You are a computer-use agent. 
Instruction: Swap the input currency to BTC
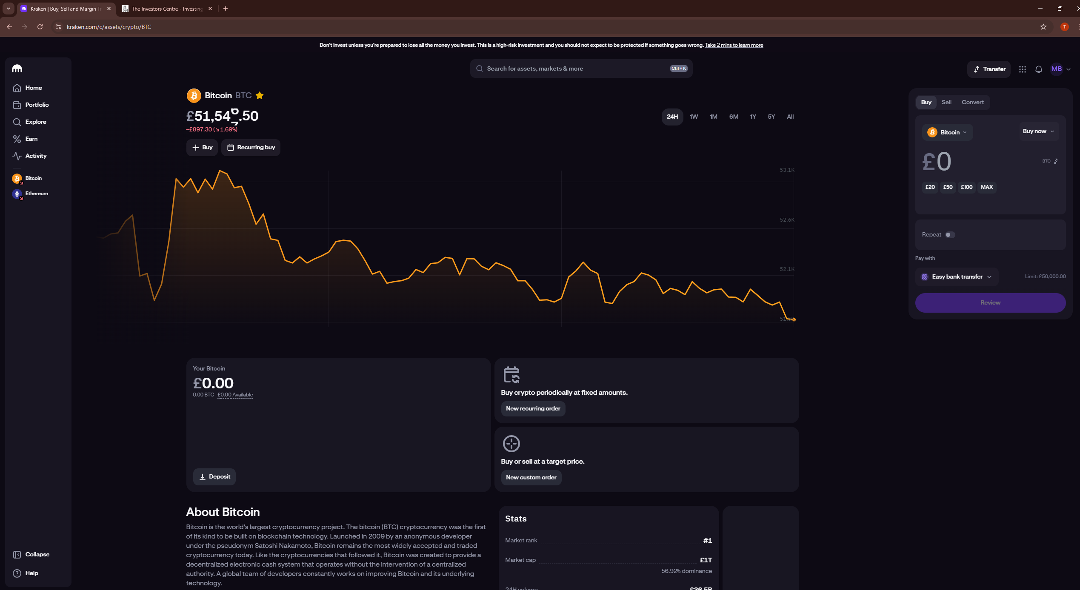pyautogui.click(x=1050, y=161)
